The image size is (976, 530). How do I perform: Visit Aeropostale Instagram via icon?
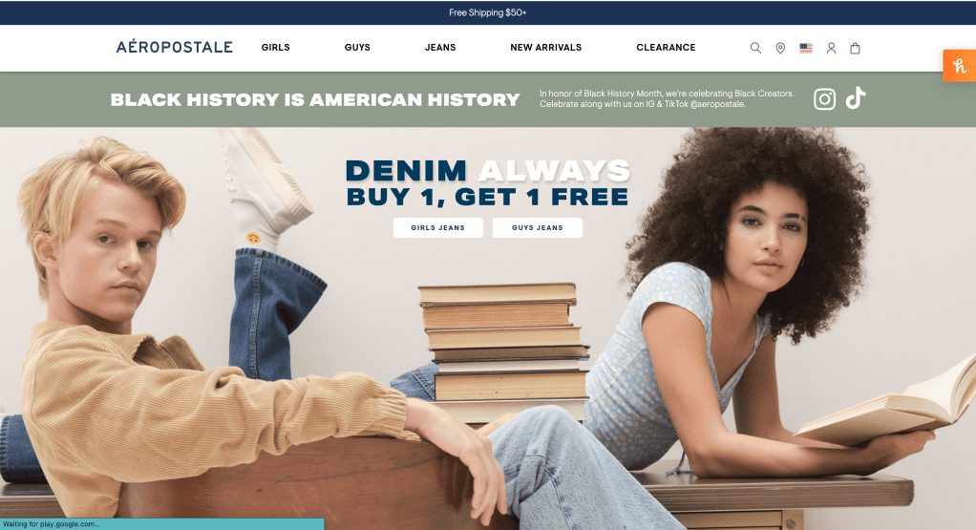pos(825,99)
